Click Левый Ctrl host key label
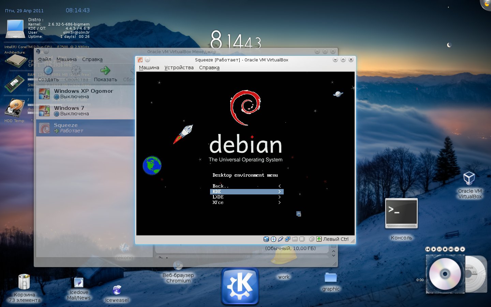Screen dimensions: 491x307 point(336,239)
